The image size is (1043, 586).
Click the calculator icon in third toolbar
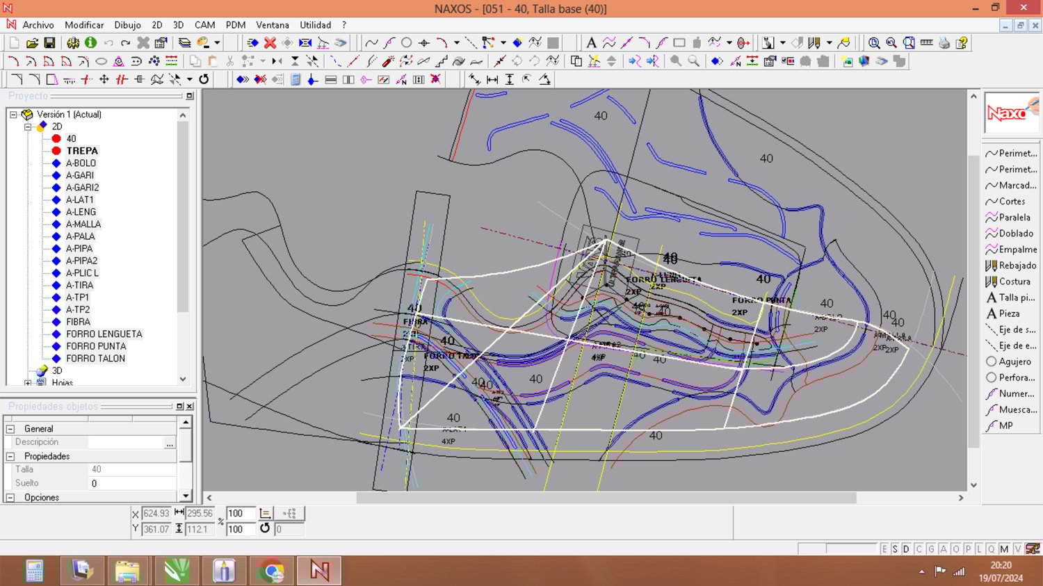pos(296,79)
